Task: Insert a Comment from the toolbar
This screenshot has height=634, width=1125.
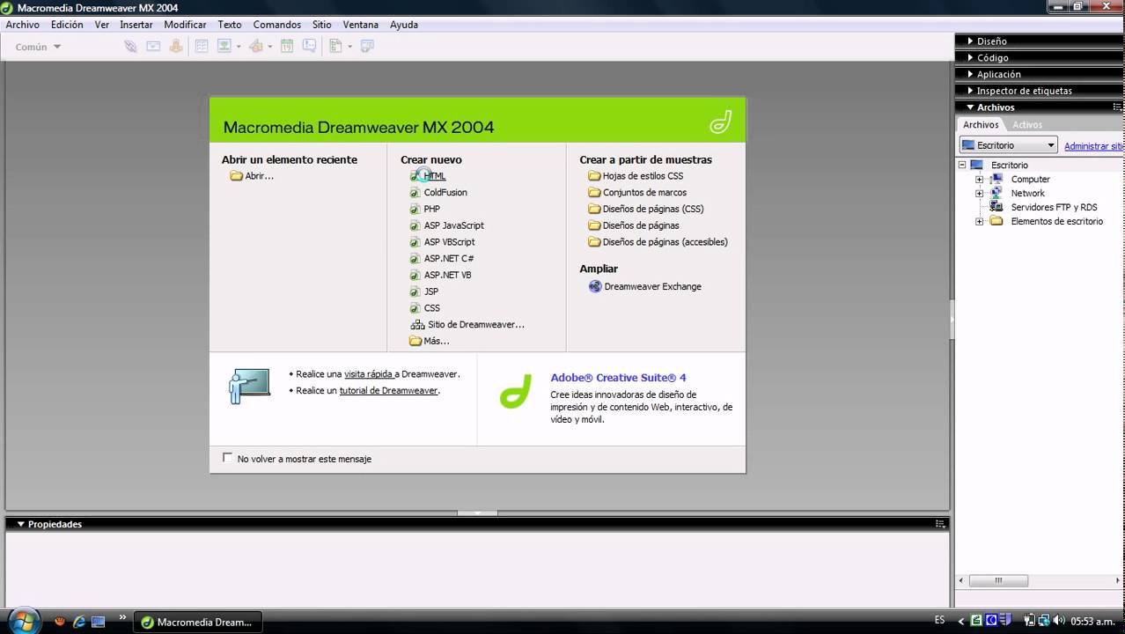Action: click(x=310, y=47)
